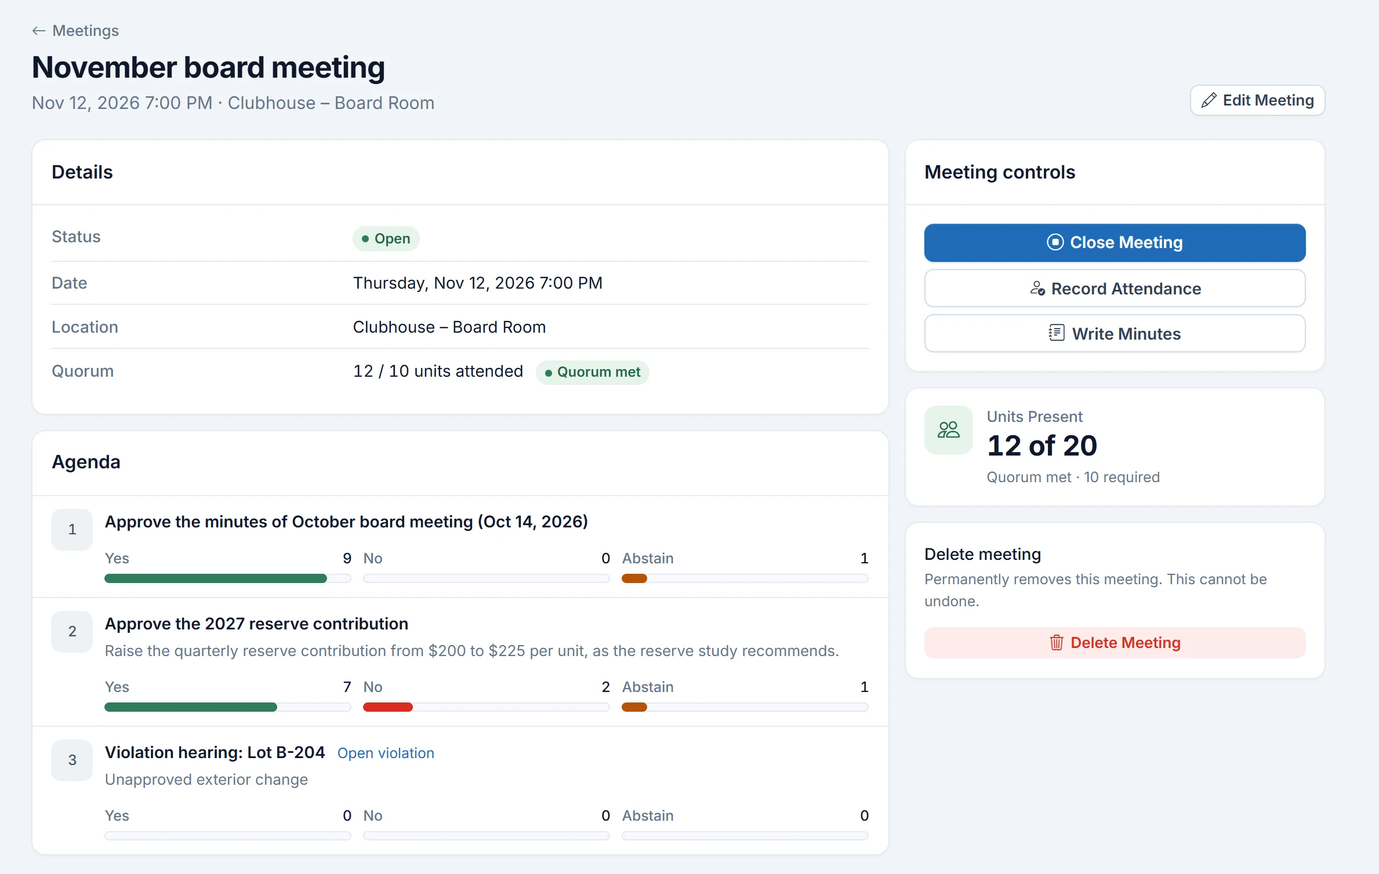Image resolution: width=1379 pixels, height=874 pixels.
Task: Click "Quorum met · 10 required" text
Action: 1073,477
